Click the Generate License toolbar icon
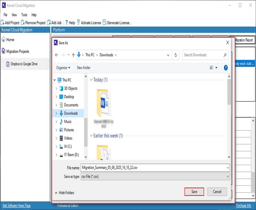 point(105,22)
